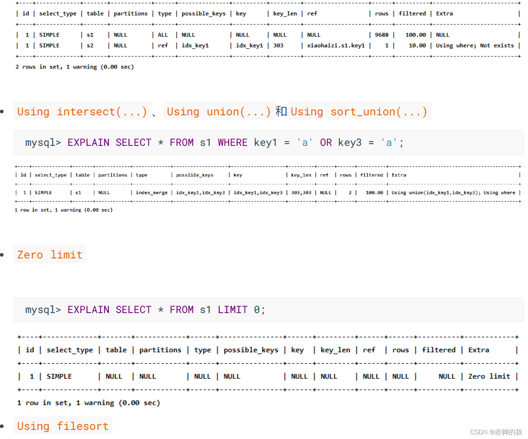Image resolution: width=528 pixels, height=439 pixels.
Task: Click the 's2' table cell
Action: 90,45
